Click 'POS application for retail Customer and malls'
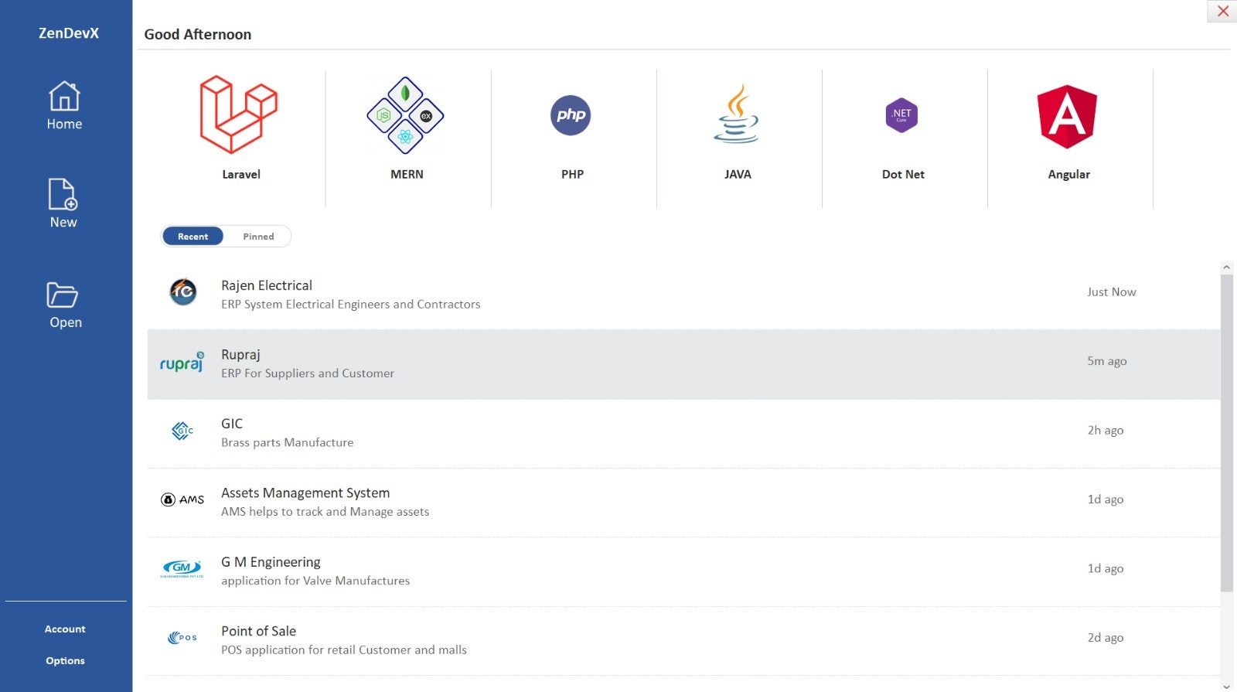The width and height of the screenshot is (1237, 692). (344, 650)
